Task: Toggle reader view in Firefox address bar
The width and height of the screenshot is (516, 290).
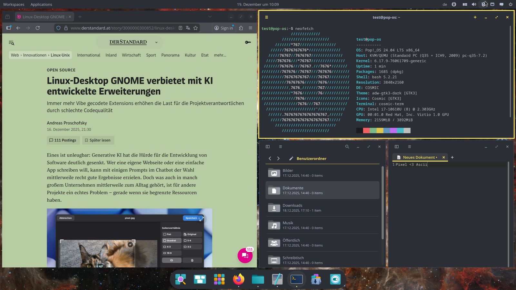Action: (181, 28)
